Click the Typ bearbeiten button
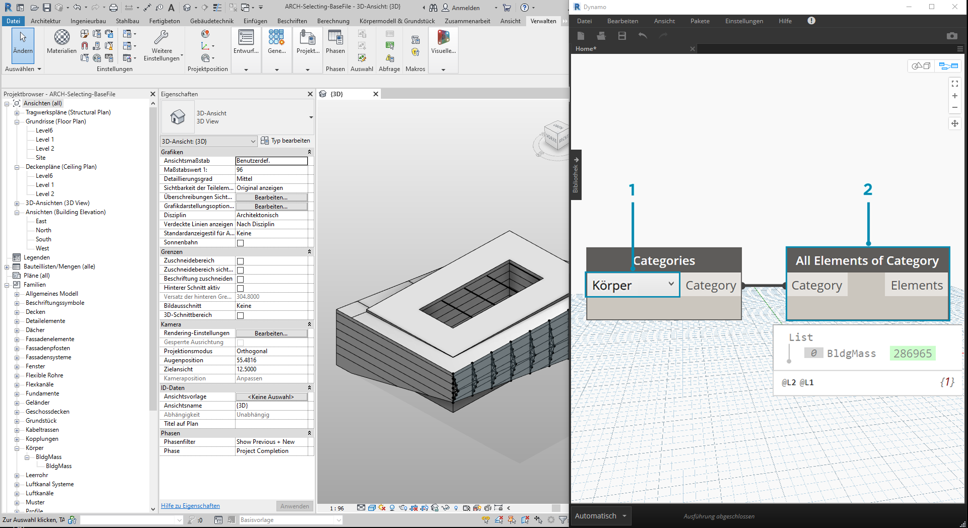This screenshot has height=528, width=968. pyautogui.click(x=286, y=141)
